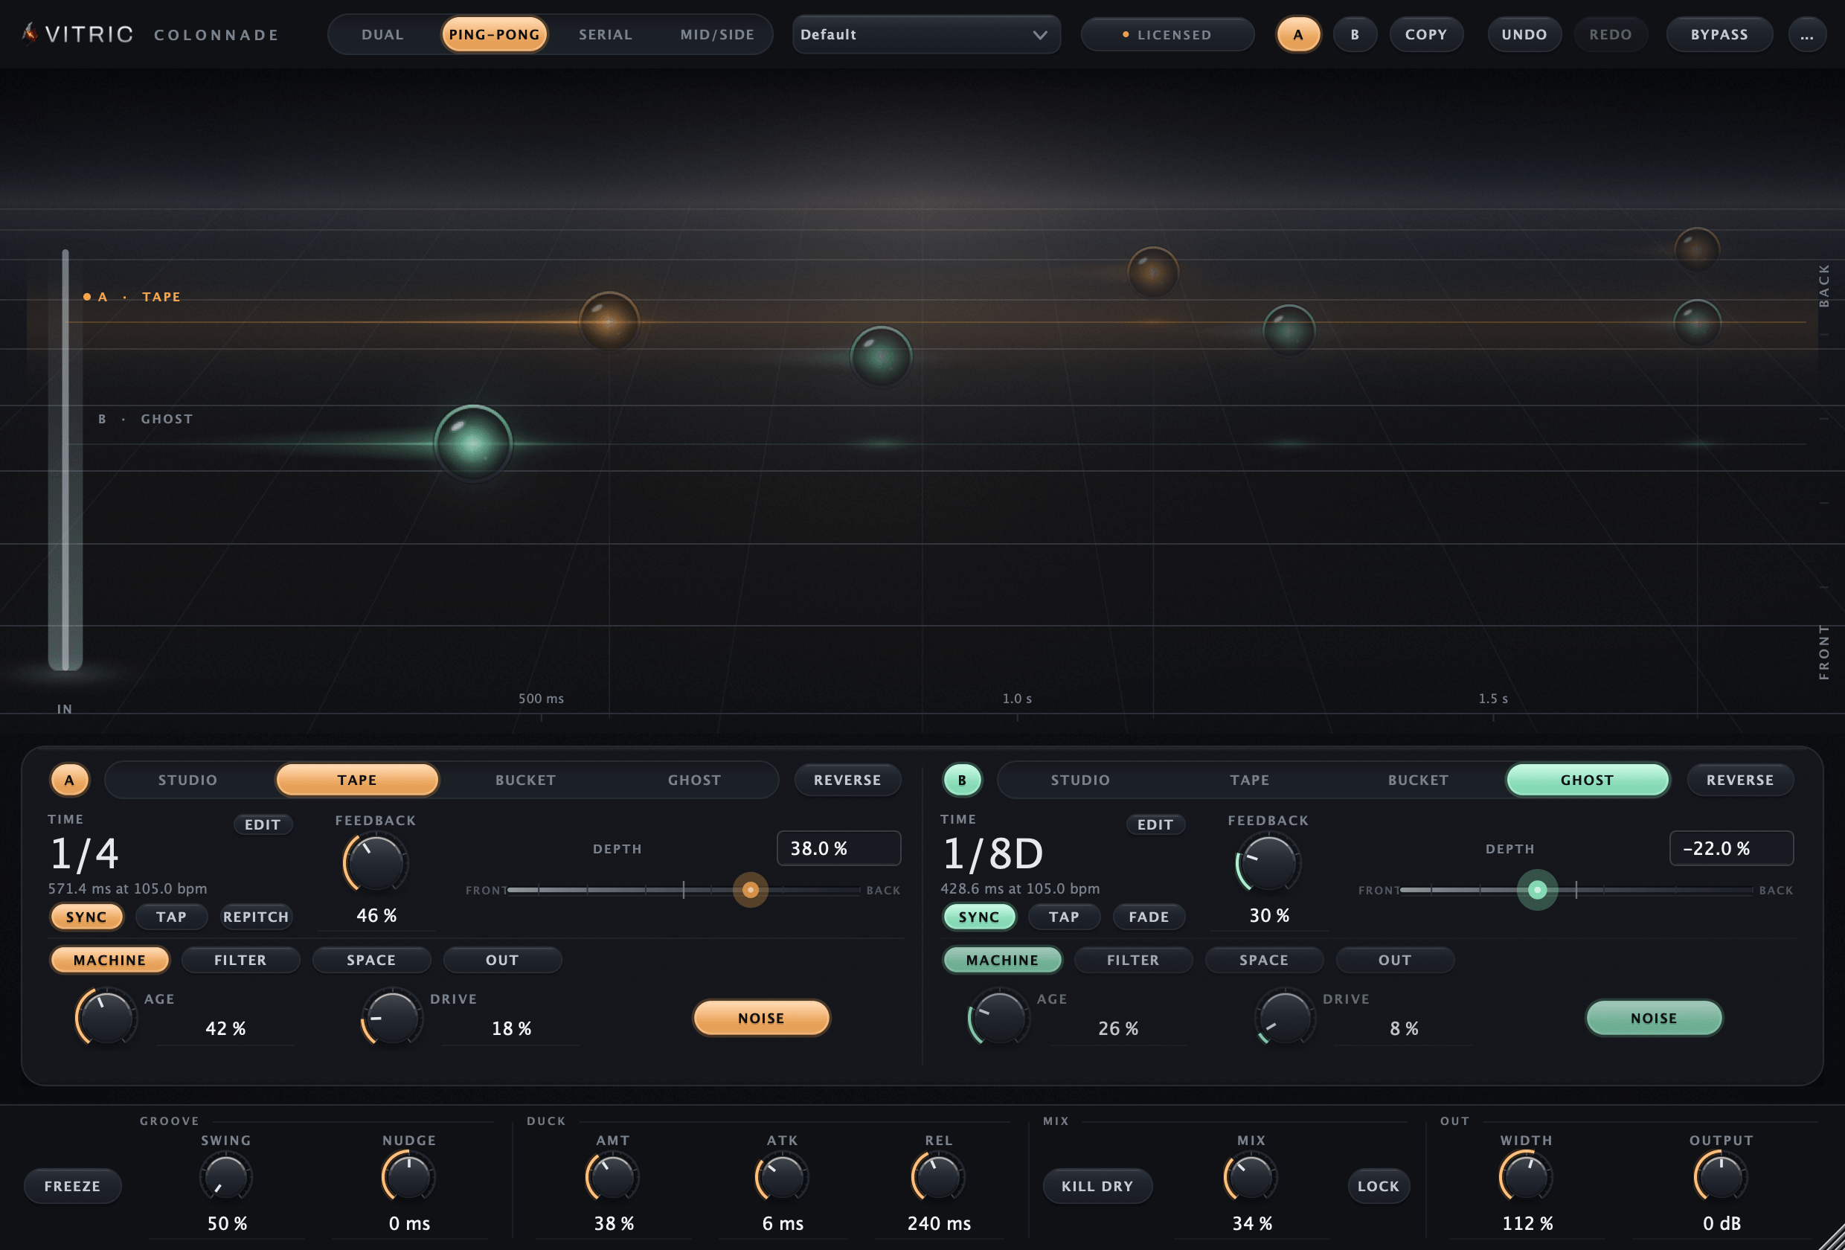
Task: Click EDIT next to delay B time
Action: 1155,824
